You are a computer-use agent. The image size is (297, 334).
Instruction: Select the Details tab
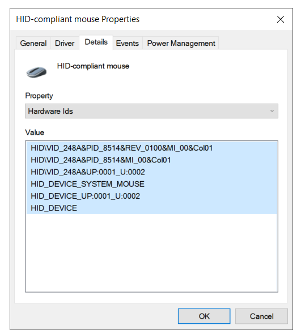[x=96, y=42]
